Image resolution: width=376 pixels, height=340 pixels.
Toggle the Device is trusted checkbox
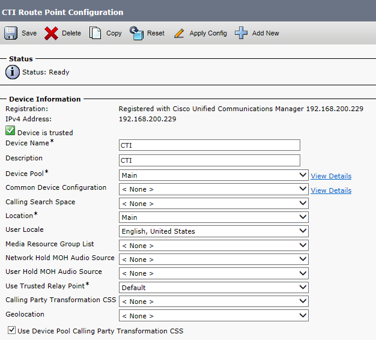10,131
